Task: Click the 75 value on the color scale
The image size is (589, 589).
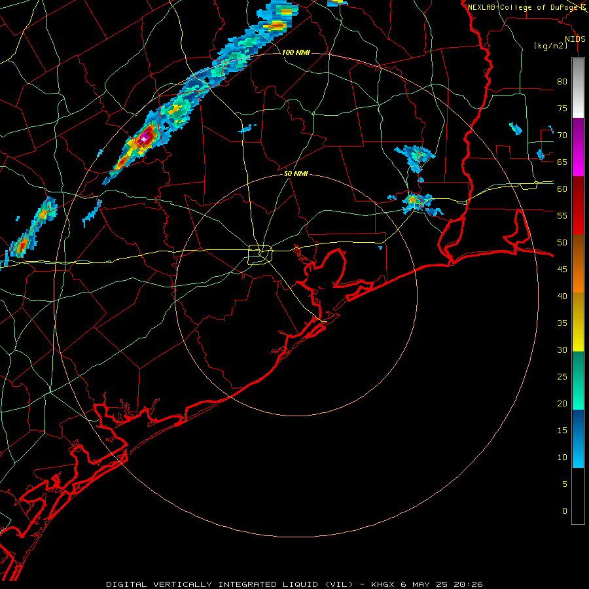Action: click(x=562, y=108)
